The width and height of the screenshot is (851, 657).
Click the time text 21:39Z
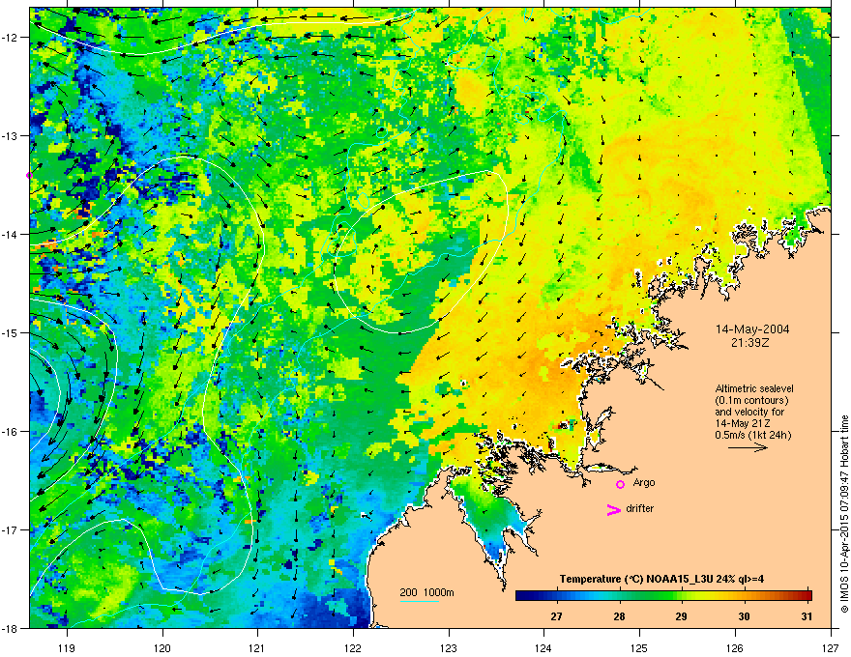click(x=749, y=343)
